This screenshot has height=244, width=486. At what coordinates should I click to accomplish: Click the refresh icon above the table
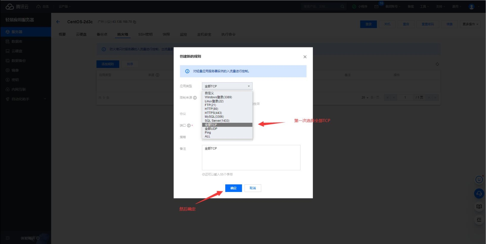tap(437, 64)
